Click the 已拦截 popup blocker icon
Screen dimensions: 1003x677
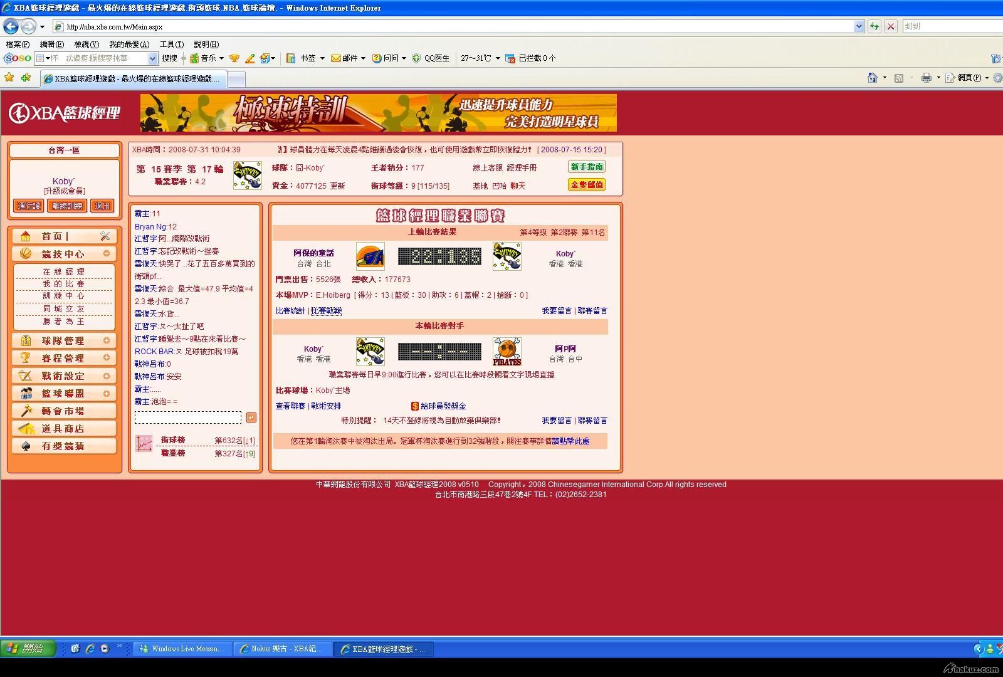click(x=510, y=58)
